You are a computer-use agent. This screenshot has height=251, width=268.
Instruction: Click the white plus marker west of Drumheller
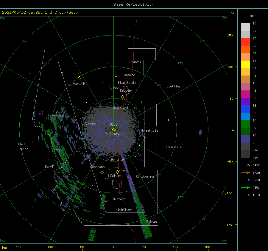point(168,120)
